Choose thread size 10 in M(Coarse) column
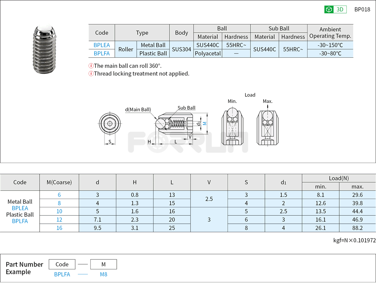 click(59, 211)
